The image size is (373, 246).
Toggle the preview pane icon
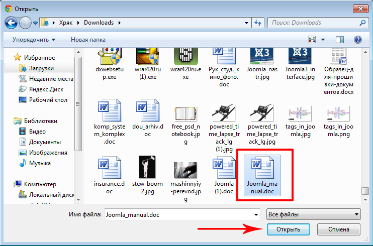(x=340, y=39)
